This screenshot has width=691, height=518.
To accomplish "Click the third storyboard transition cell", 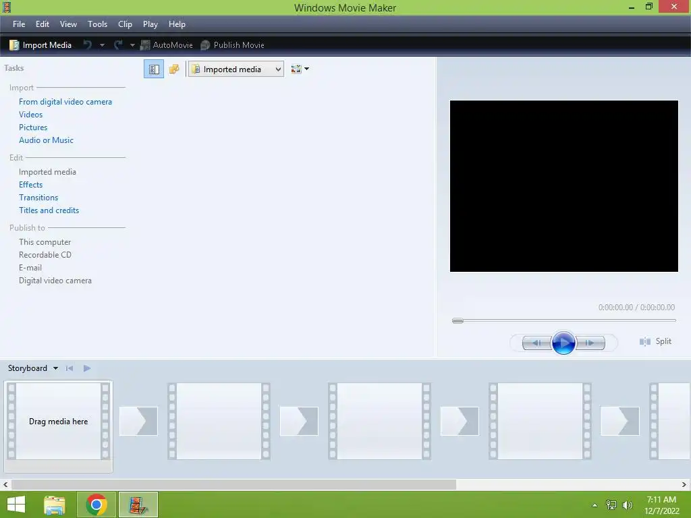I will pos(459,421).
